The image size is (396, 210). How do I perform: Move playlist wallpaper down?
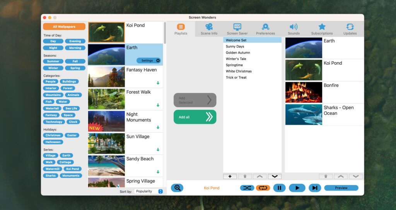356,176
